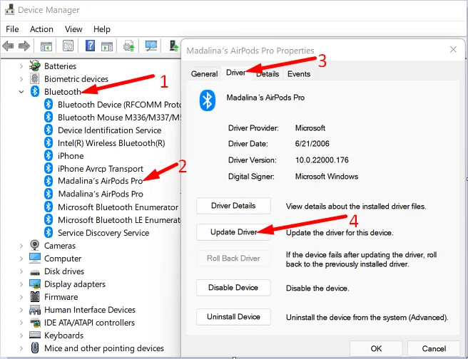The image size is (468, 359).
Task: Open the File menu
Action: (x=12, y=29)
